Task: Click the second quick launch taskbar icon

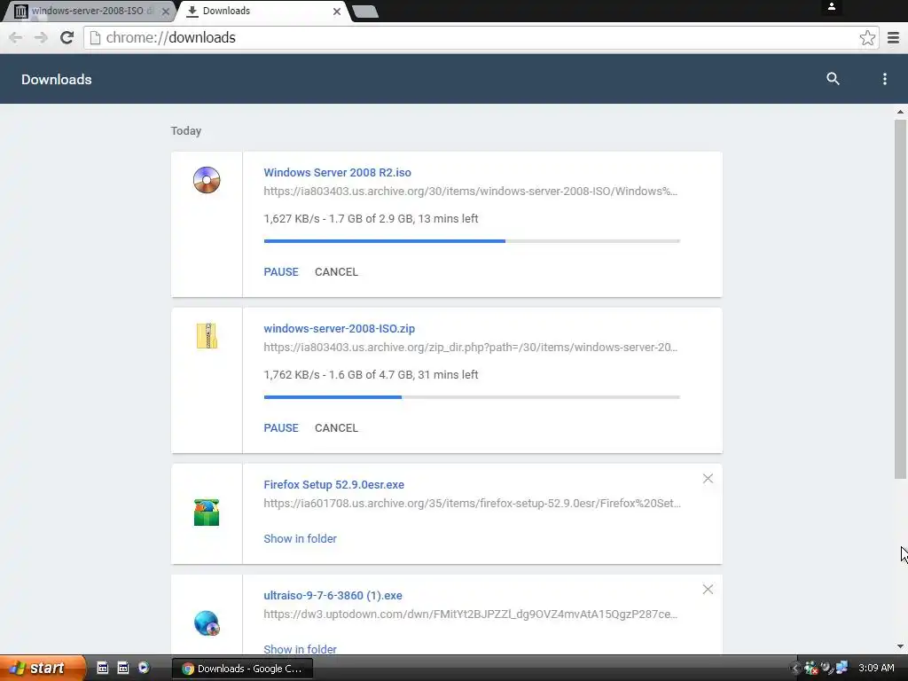Action: tap(122, 668)
